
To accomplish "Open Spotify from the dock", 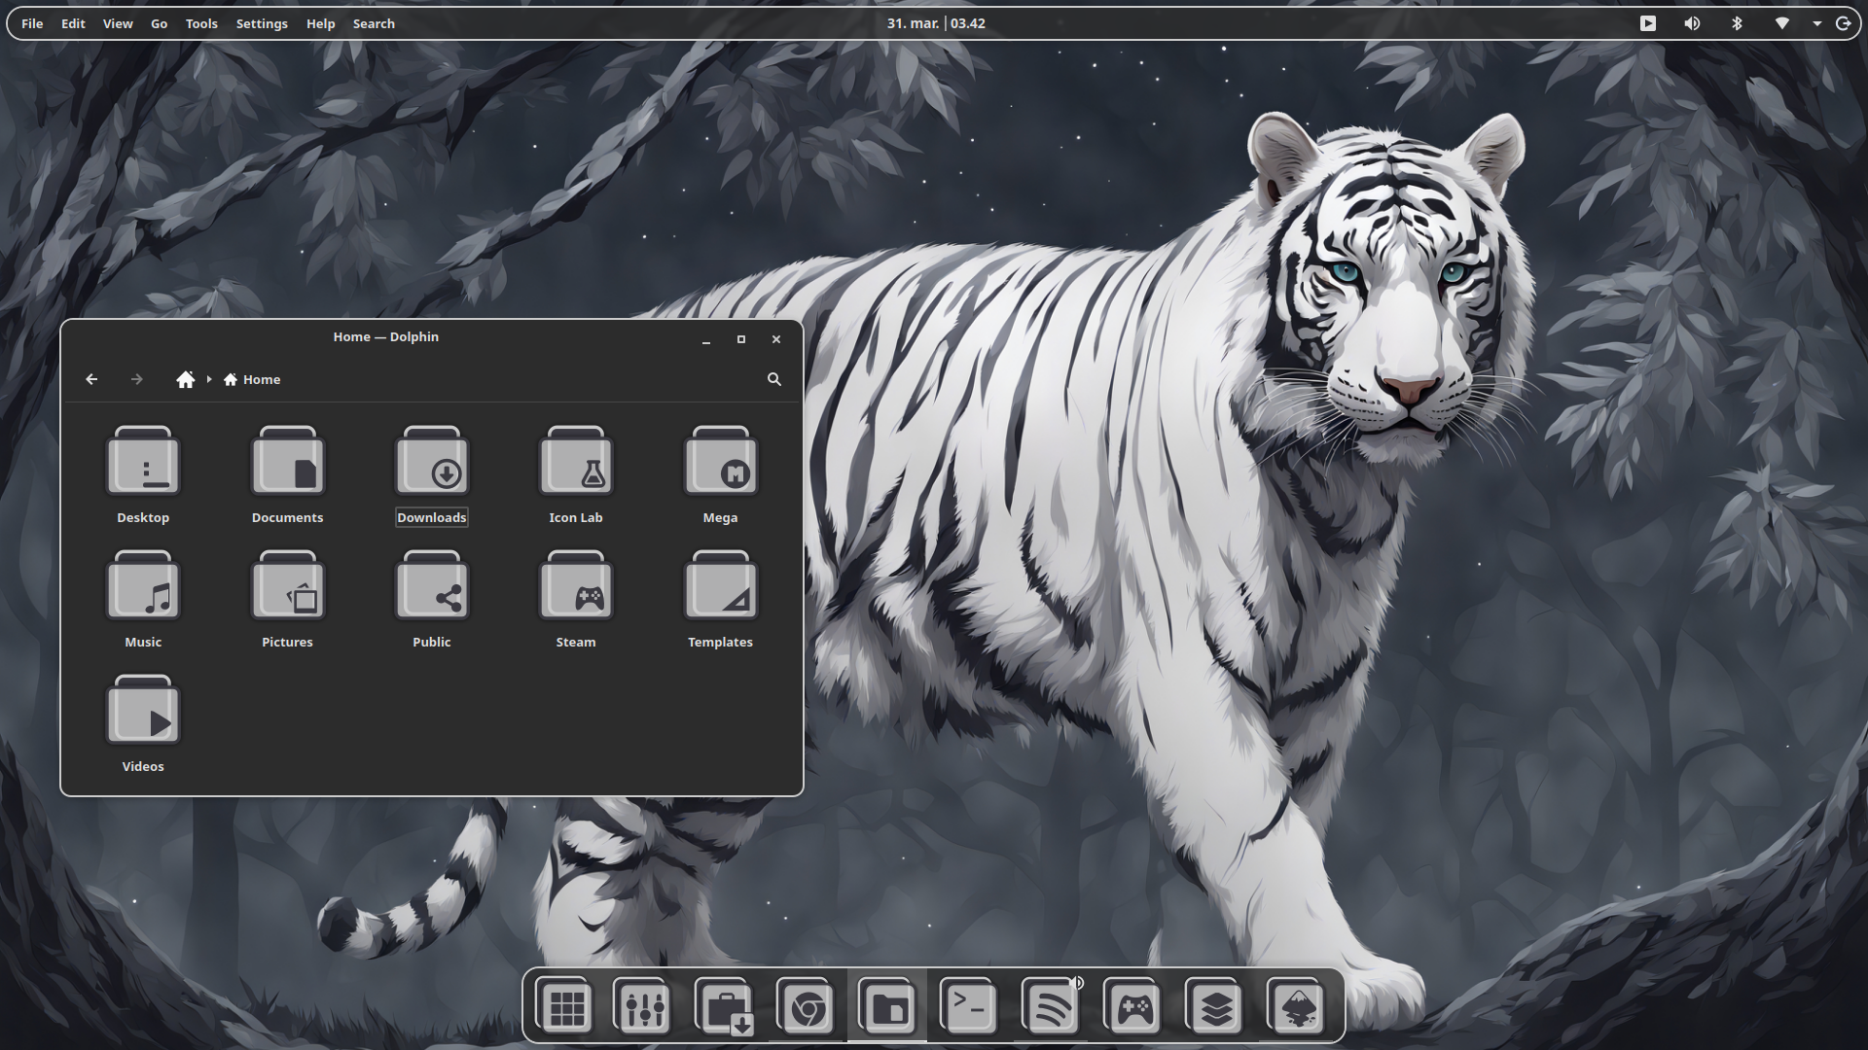I will [x=1051, y=1006].
